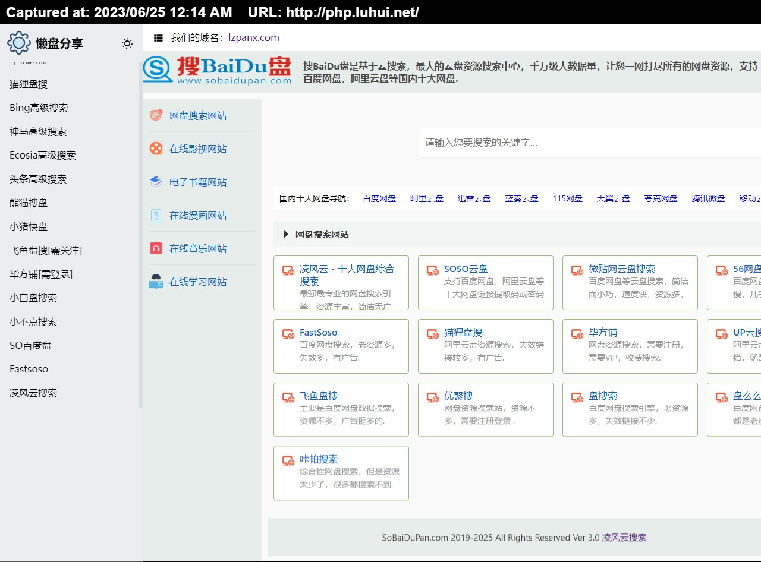Click the icon on the 56网盘 card
The height and width of the screenshot is (562, 761).
coord(722,270)
